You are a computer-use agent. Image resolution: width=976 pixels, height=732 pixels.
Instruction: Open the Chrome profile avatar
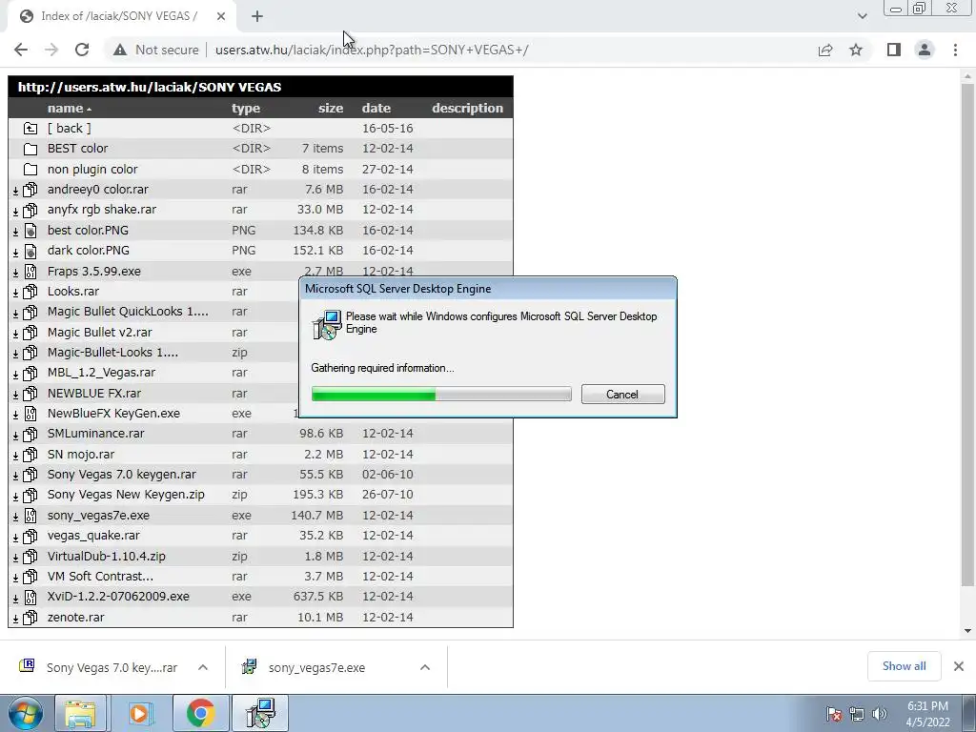click(x=925, y=50)
